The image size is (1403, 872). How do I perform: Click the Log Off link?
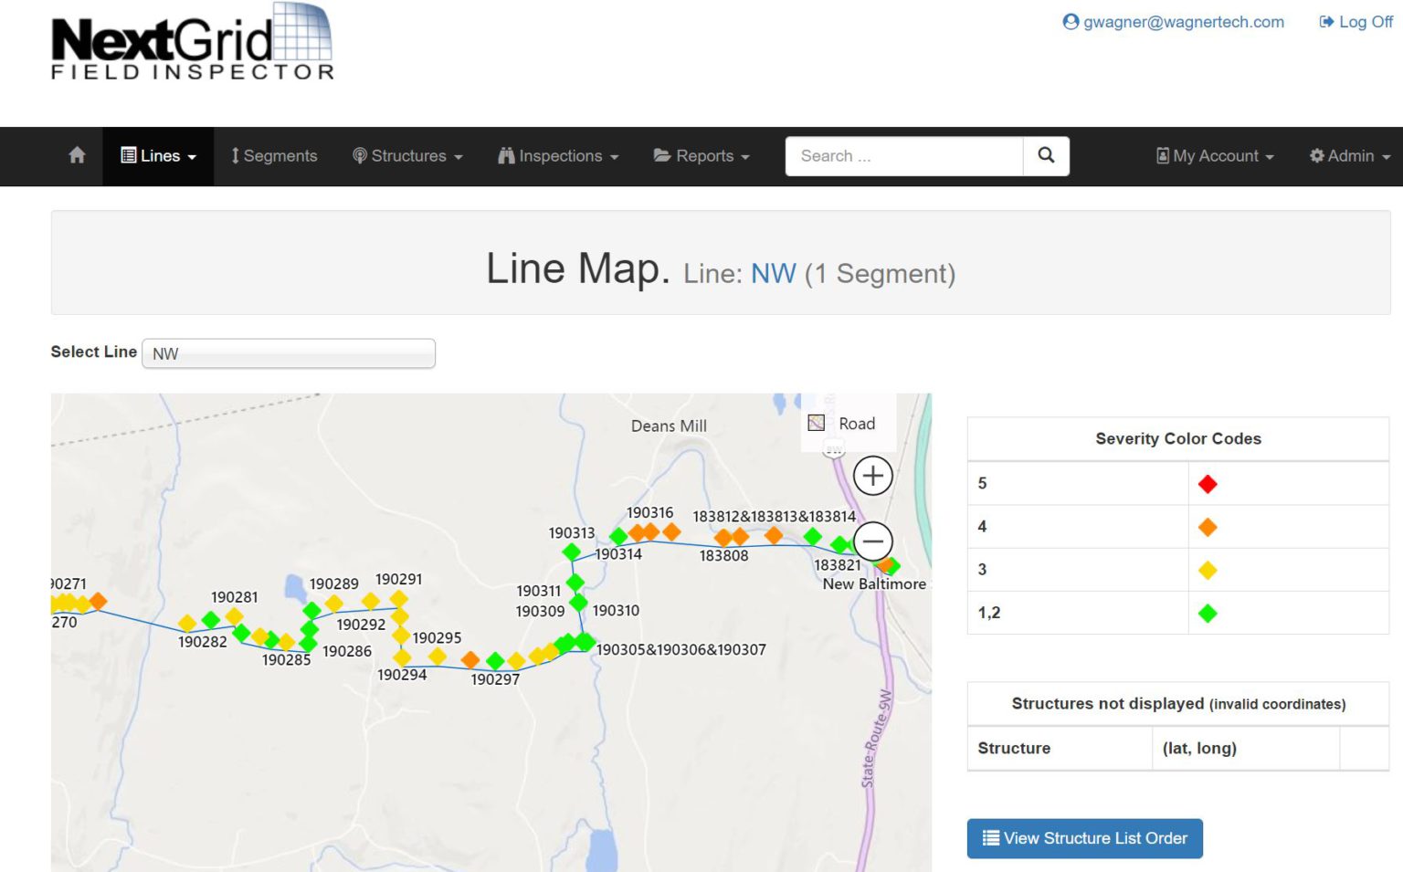[1356, 22]
